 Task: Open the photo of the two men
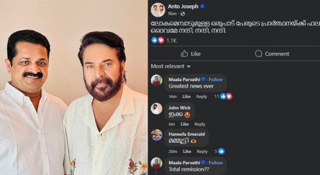(74, 87)
